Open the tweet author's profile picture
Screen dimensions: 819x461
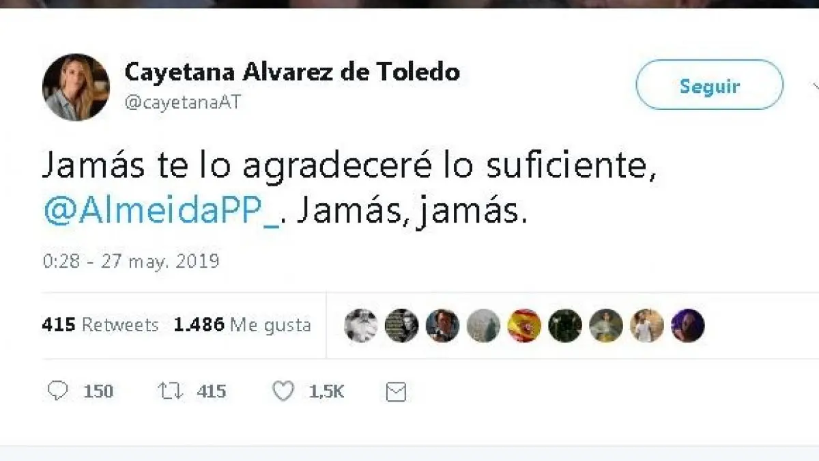(76, 87)
